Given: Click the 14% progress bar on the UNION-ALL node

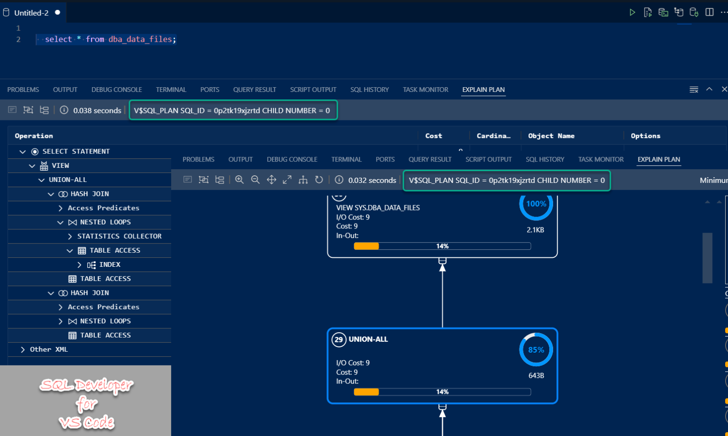Looking at the screenshot, I should [442, 392].
